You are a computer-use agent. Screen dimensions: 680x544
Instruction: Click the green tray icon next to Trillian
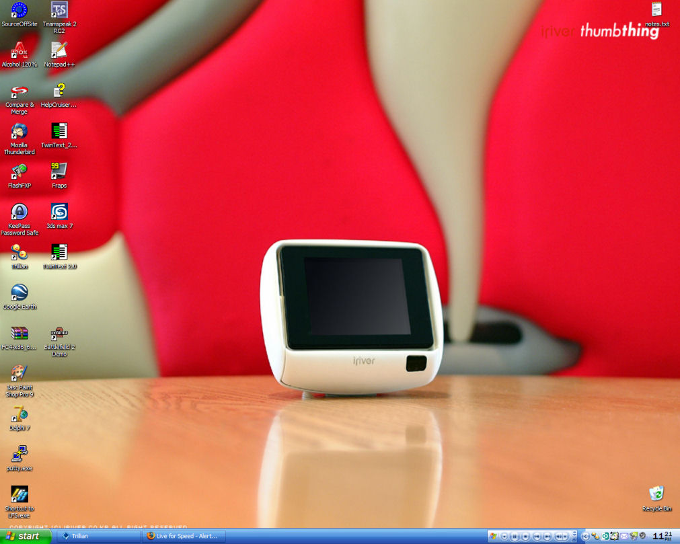(x=605, y=536)
